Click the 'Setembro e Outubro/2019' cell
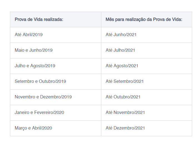 pyautogui.click(x=40, y=81)
